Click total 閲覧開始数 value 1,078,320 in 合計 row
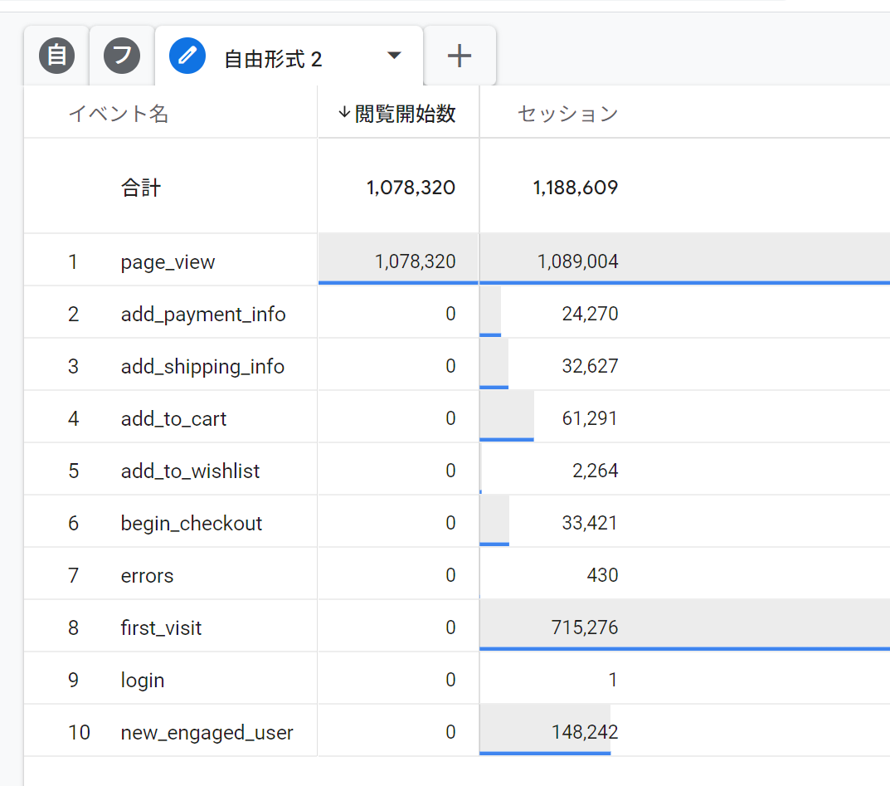Image resolution: width=890 pixels, height=786 pixels. [411, 188]
